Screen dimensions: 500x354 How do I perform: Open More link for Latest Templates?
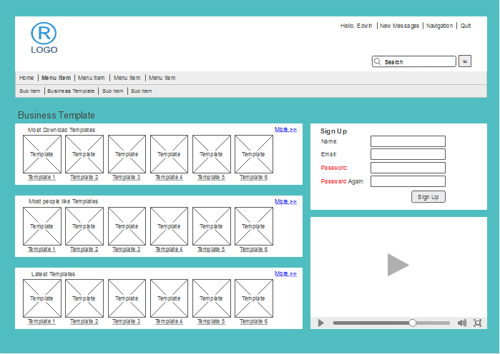pos(285,273)
